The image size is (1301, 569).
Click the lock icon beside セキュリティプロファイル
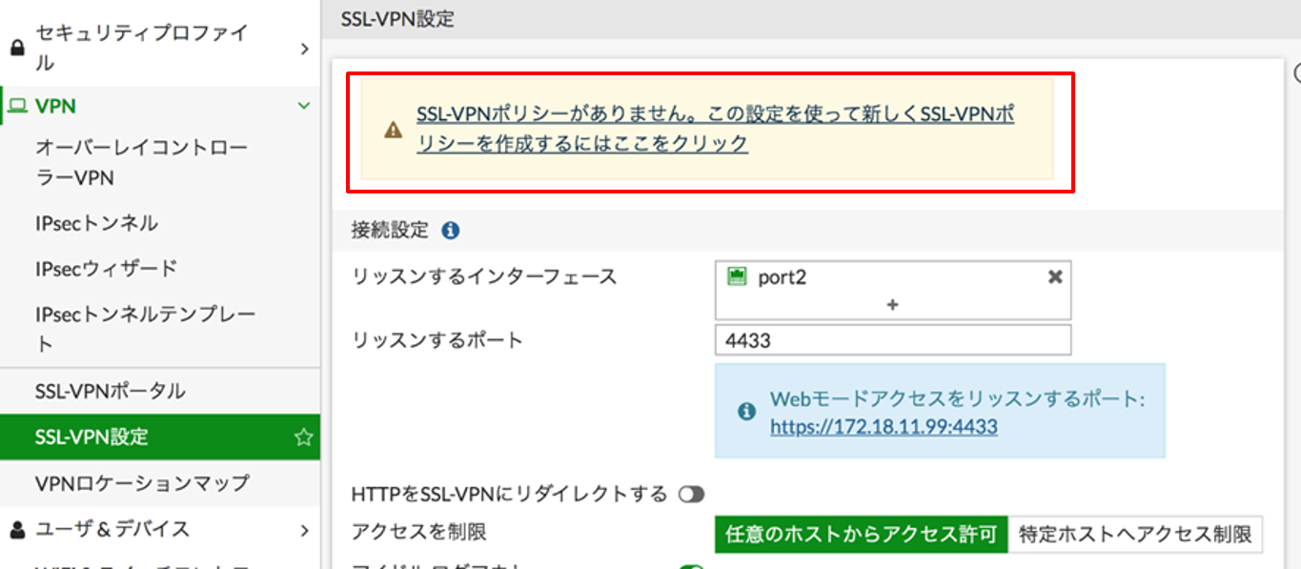17,48
